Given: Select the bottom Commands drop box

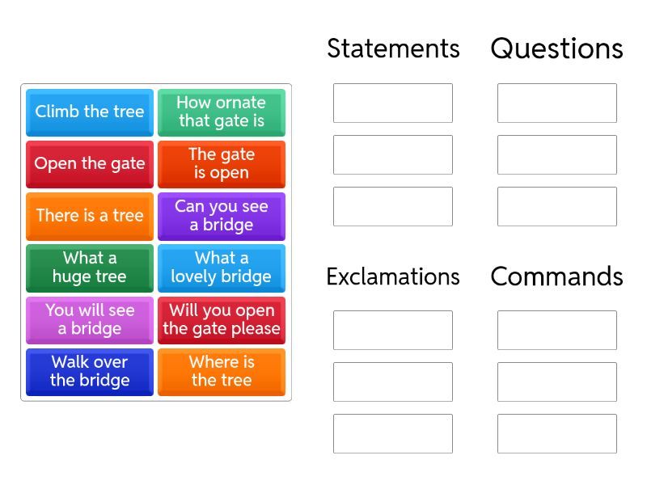Looking at the screenshot, I should [557, 434].
